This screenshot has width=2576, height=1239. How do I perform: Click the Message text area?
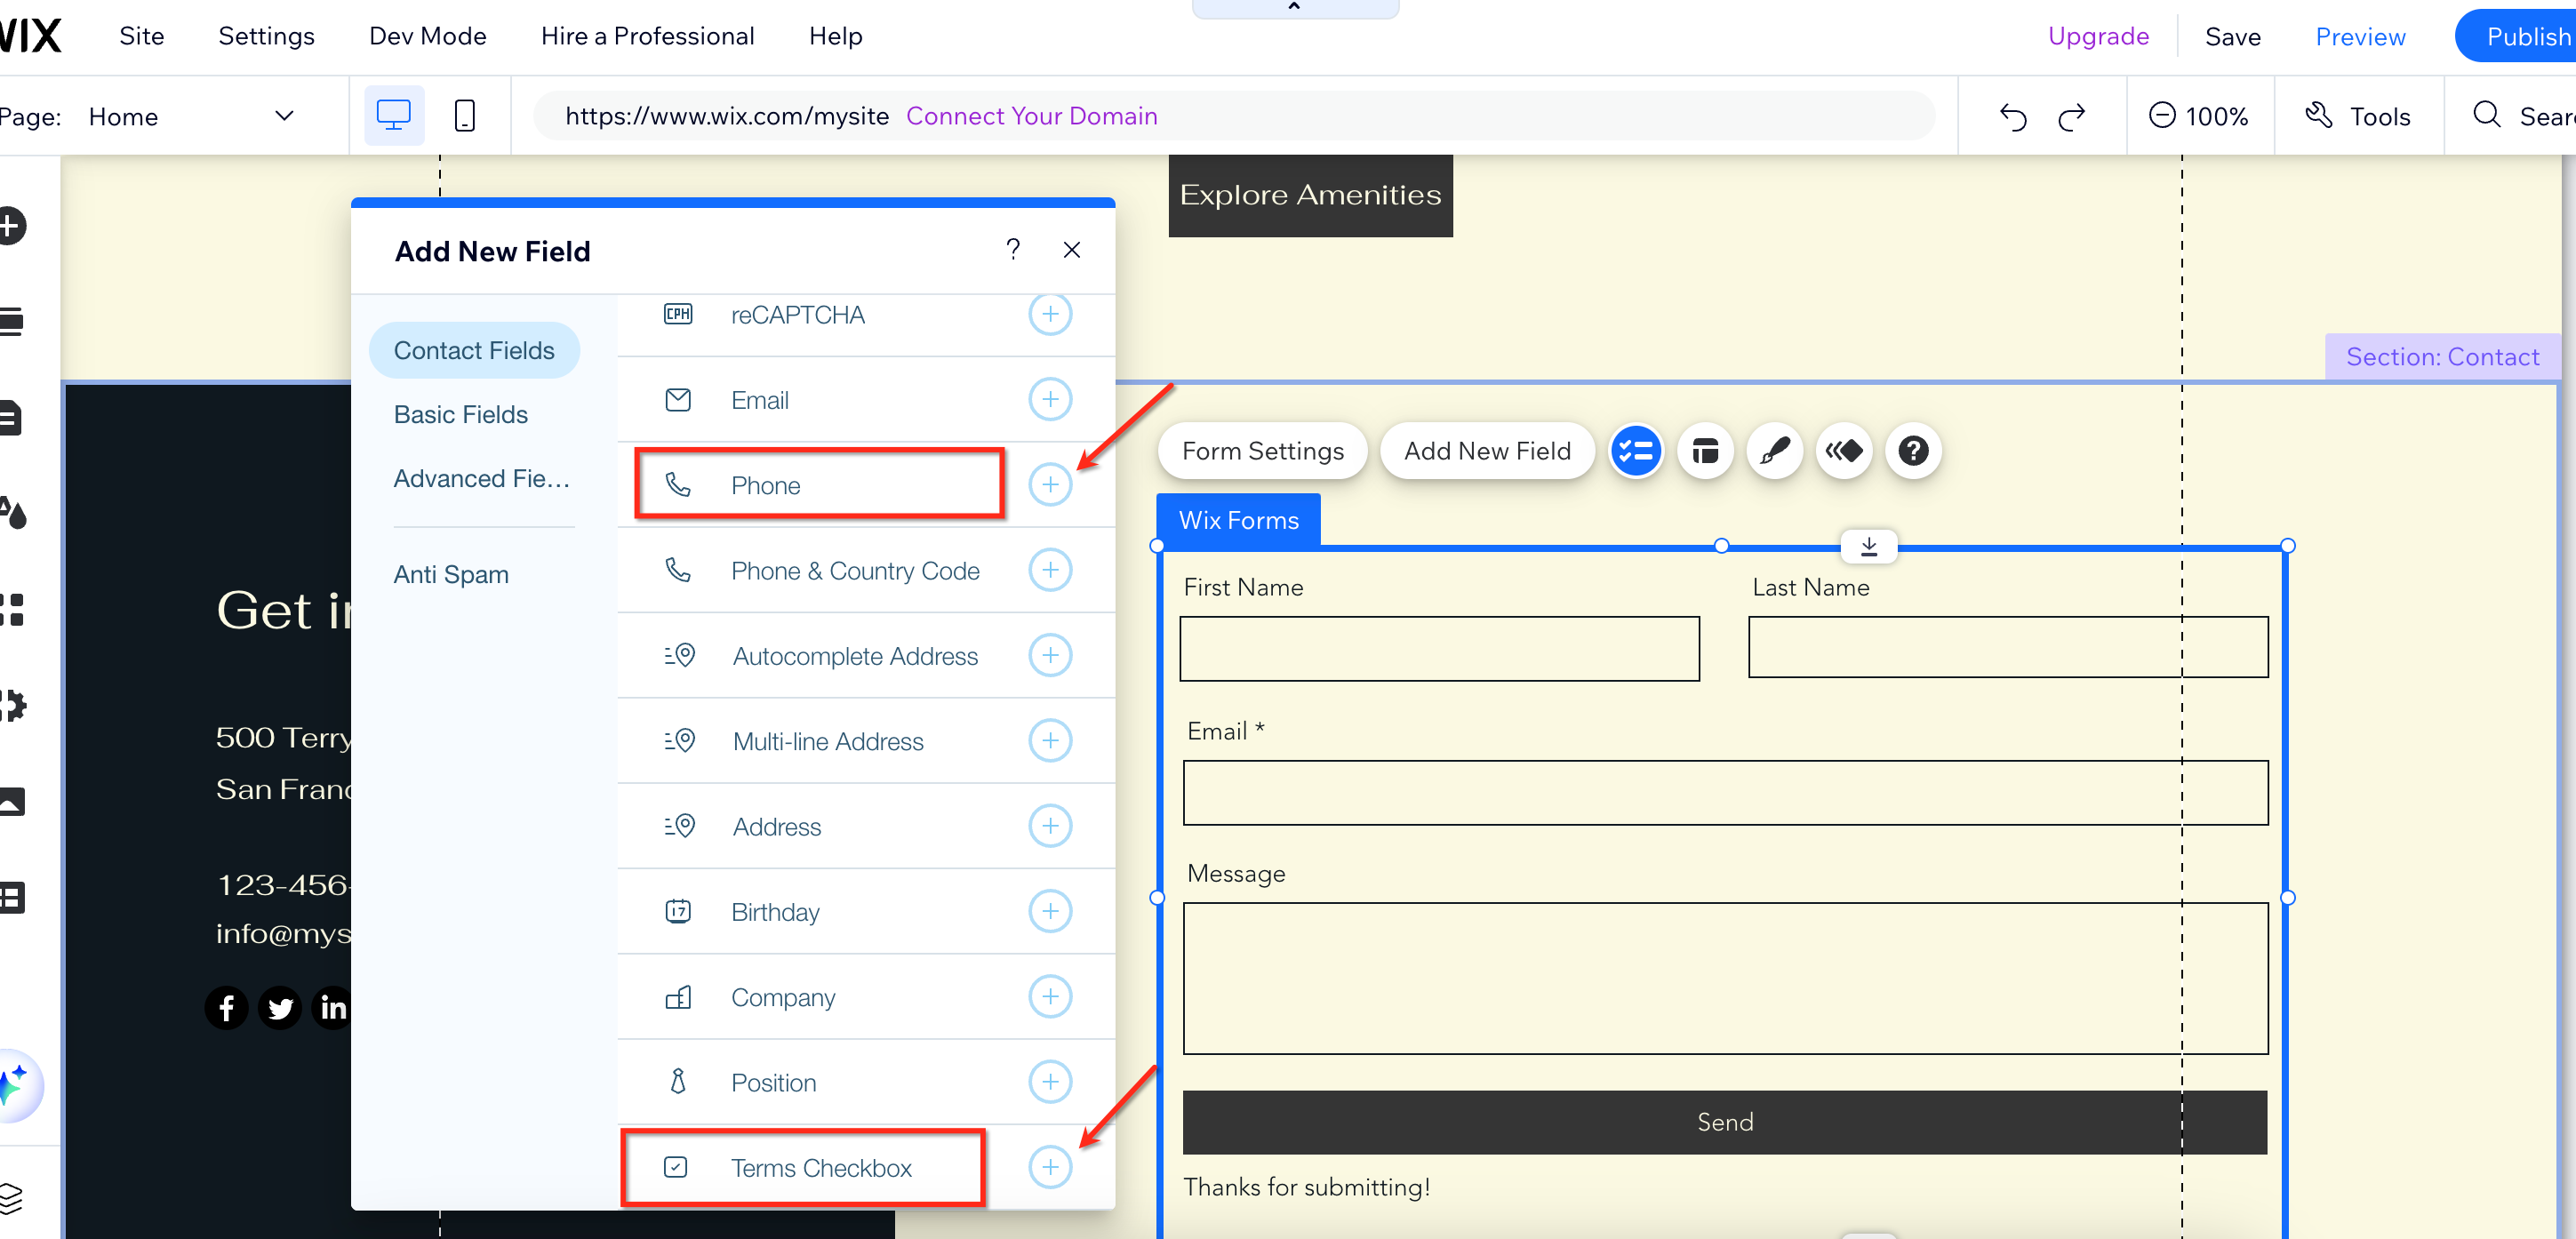tap(1725, 979)
